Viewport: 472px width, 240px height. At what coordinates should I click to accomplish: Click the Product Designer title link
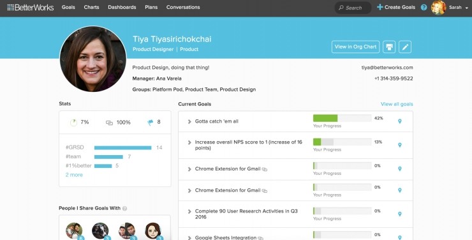pyautogui.click(x=153, y=49)
